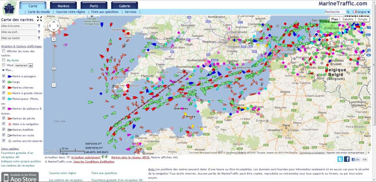Uncheck 'Remorqueur, Pilote' checkbox

[x=4, y=99]
